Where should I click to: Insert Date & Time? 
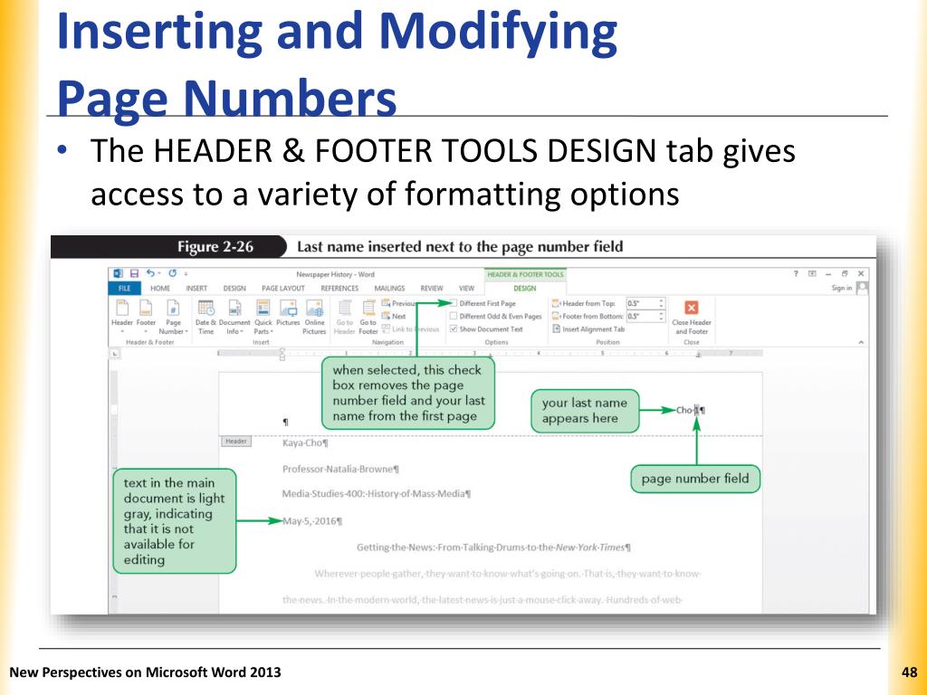pos(205,318)
